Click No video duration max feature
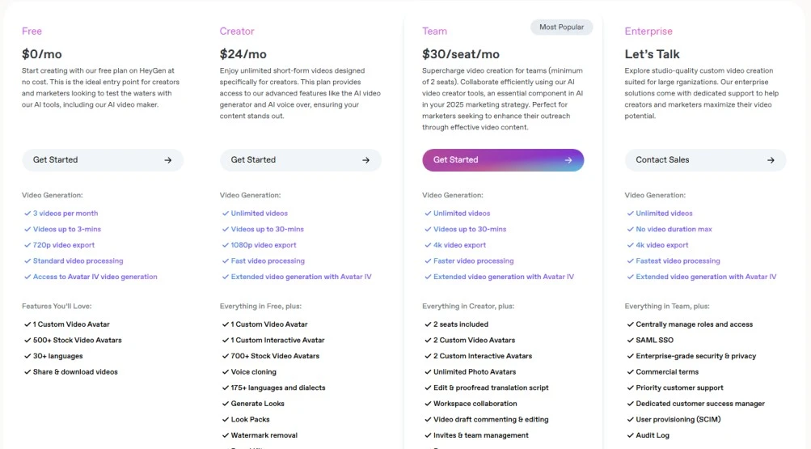The height and width of the screenshot is (449, 811). [674, 229]
